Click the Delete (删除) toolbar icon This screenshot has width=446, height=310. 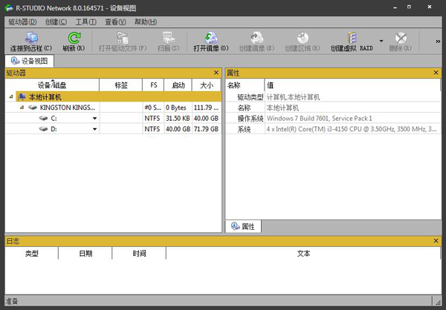401,38
